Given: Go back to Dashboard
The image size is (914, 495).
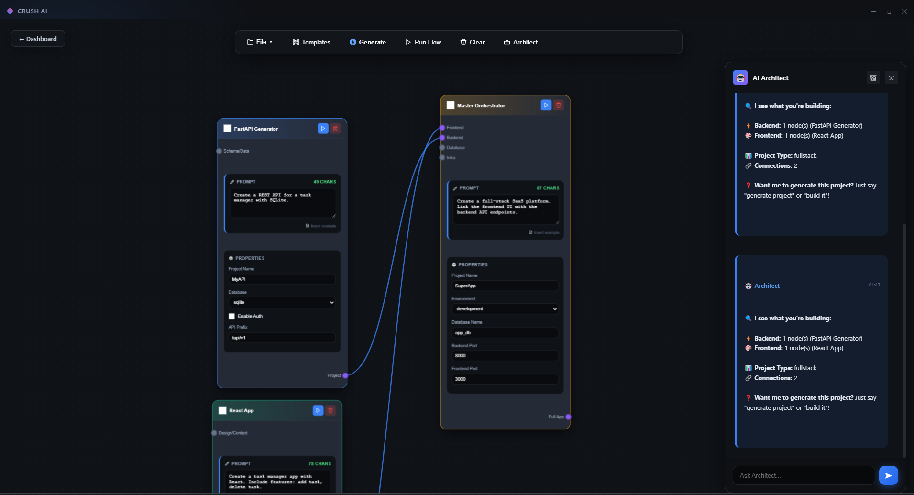Looking at the screenshot, I should [x=38, y=39].
